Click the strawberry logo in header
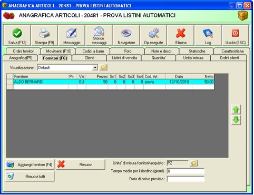The width and height of the screenshot is (254, 195). coord(9,16)
